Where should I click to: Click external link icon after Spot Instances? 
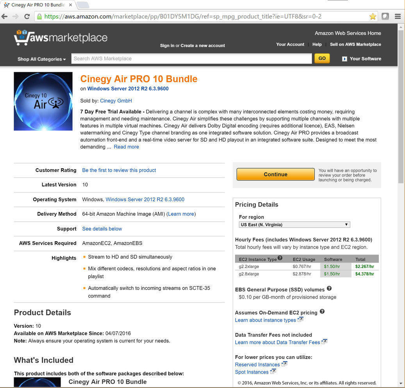(273, 371)
